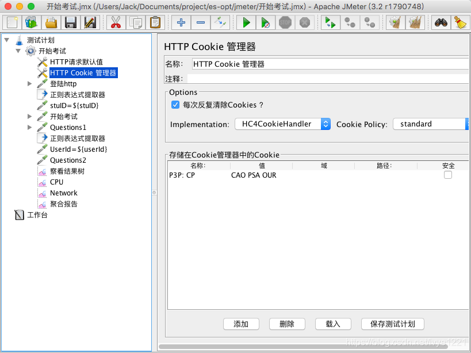Select HTTP请求默认值 in tree
471x353 pixels.
76,62
